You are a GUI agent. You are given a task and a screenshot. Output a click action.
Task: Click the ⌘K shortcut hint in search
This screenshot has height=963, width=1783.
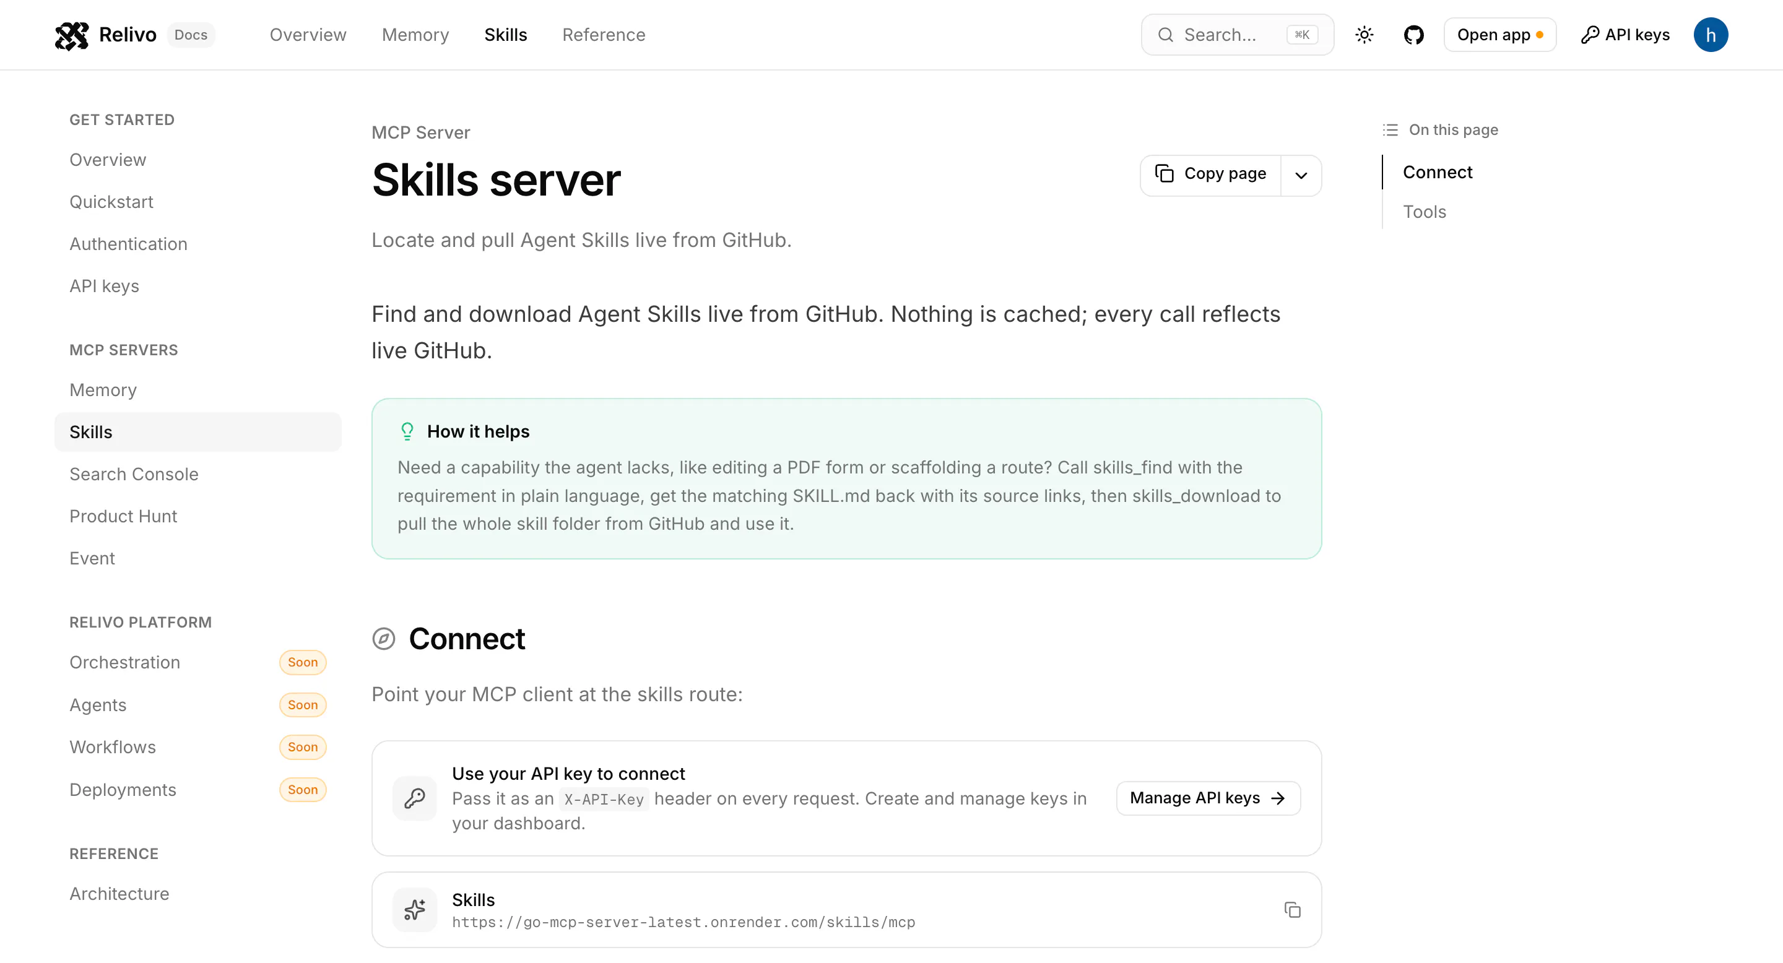click(x=1302, y=35)
